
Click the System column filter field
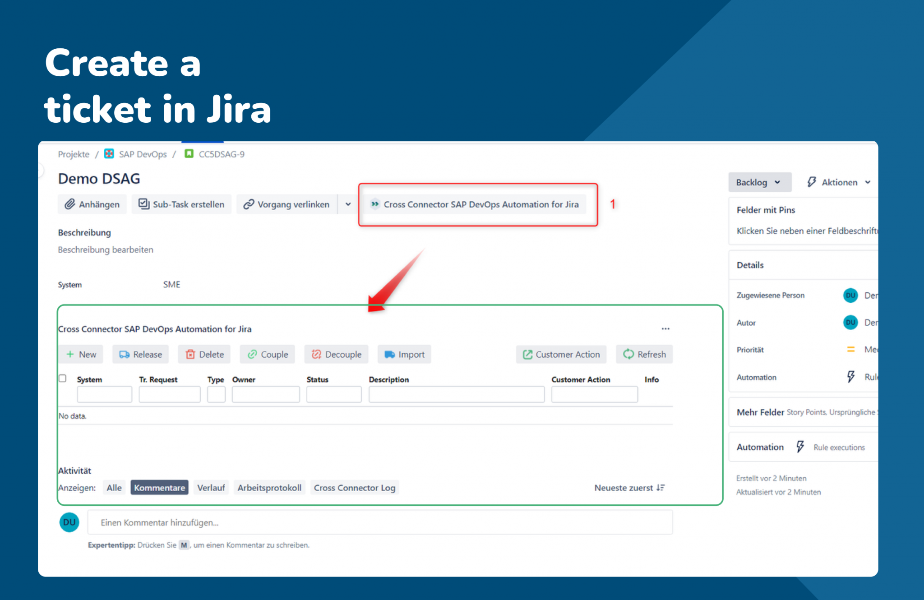click(104, 394)
